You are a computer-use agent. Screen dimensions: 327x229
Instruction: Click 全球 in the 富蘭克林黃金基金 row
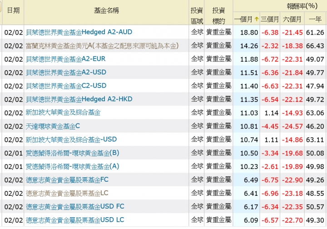point(197,45)
